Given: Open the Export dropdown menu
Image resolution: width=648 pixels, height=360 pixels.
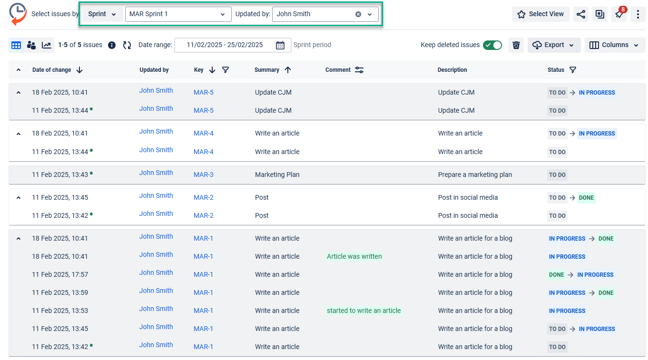Looking at the screenshot, I should tap(554, 45).
